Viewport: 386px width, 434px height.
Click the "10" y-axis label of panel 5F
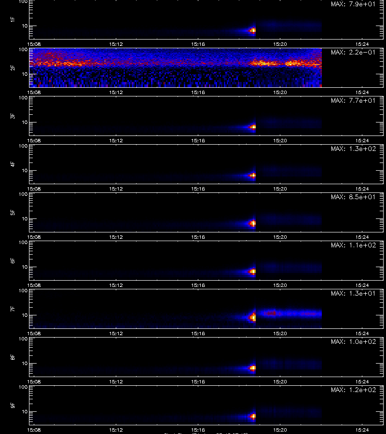(x=25, y=218)
